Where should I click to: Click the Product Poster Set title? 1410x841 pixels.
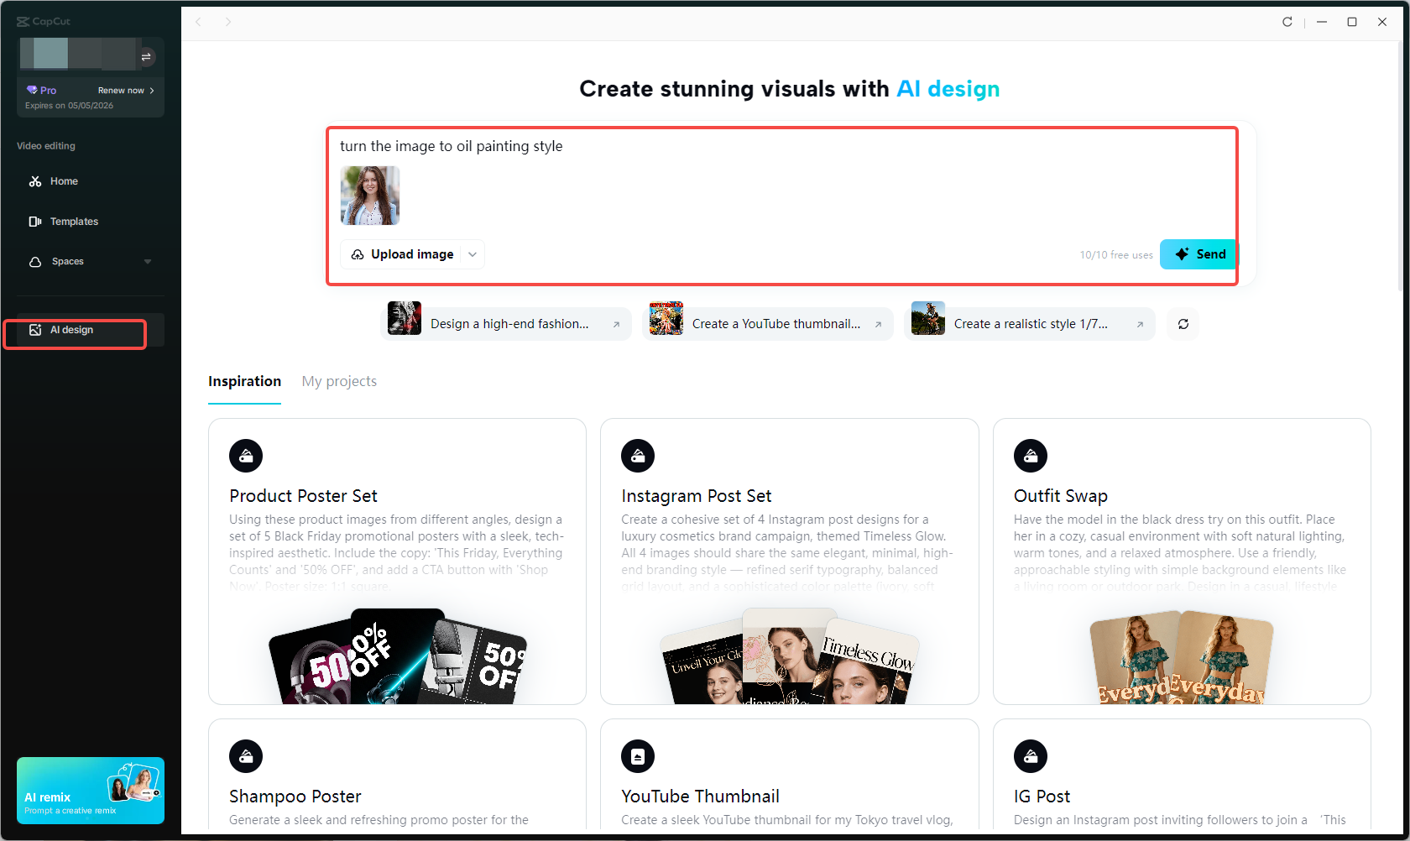click(x=303, y=496)
